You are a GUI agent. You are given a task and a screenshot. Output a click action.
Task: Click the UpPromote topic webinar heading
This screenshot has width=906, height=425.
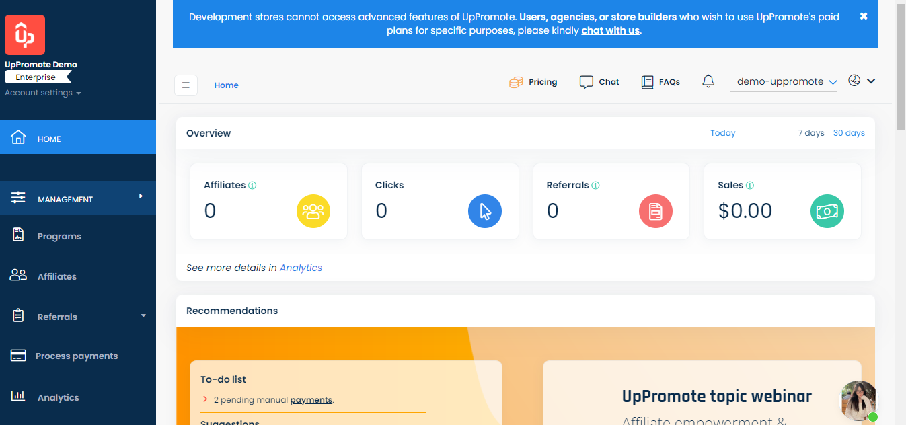[717, 397]
